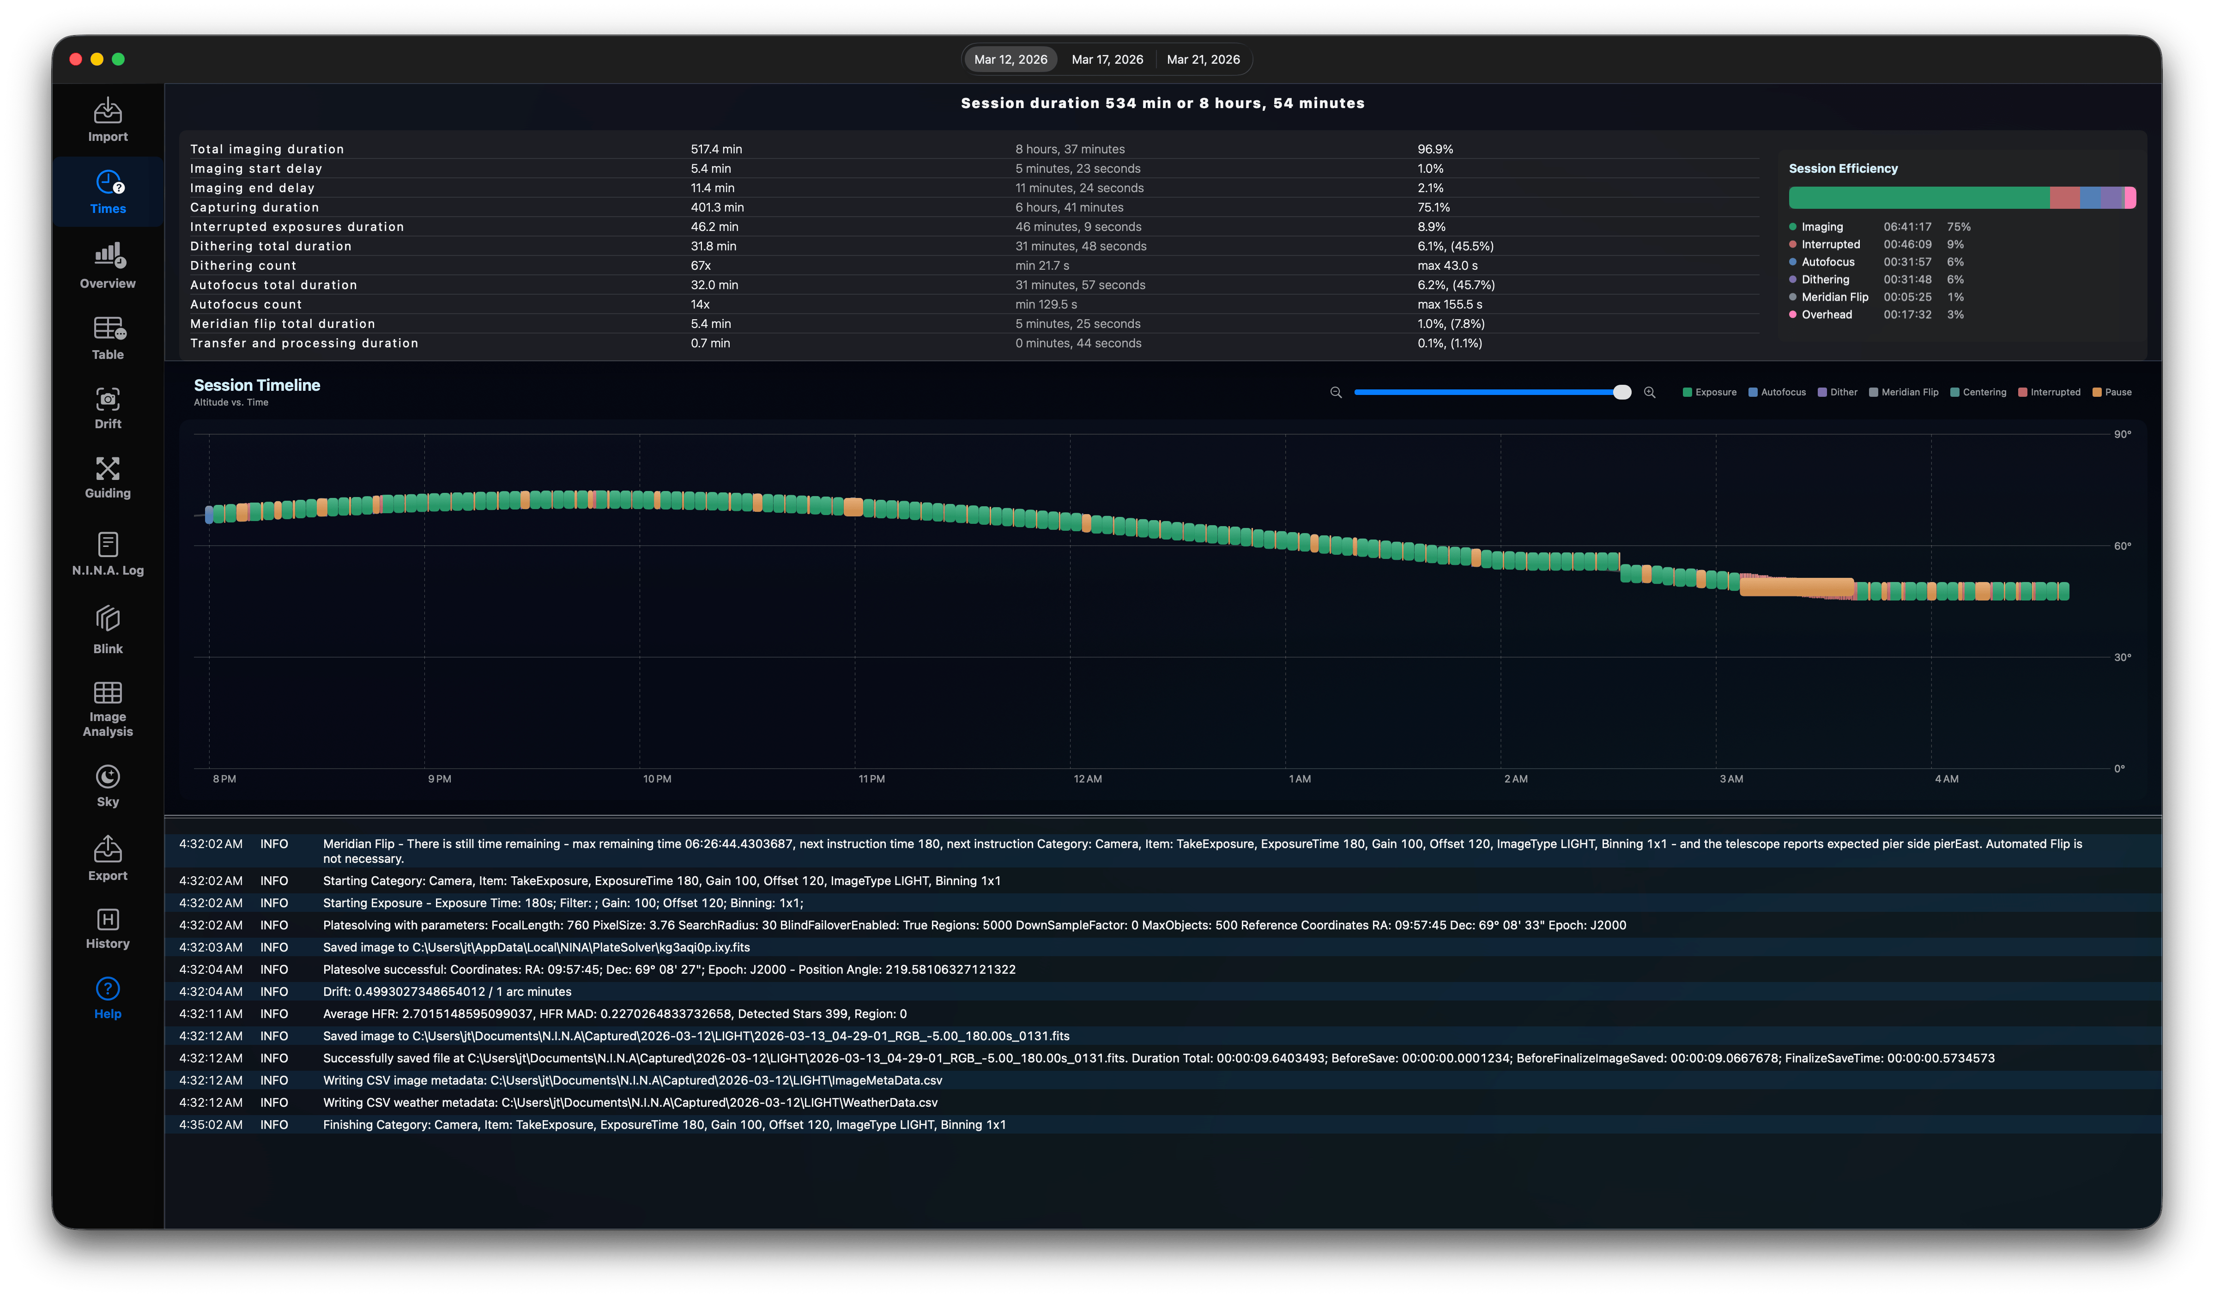Click the Export icon in sidebar
The height and width of the screenshot is (1298, 2214).
107,849
